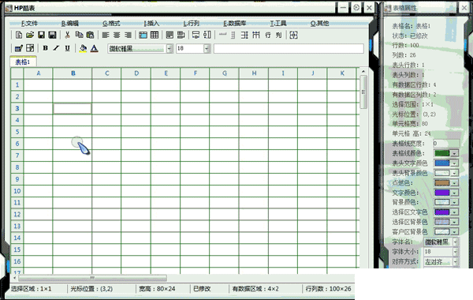
Task: Click the 行 row toolbar icon
Action: coord(267,36)
